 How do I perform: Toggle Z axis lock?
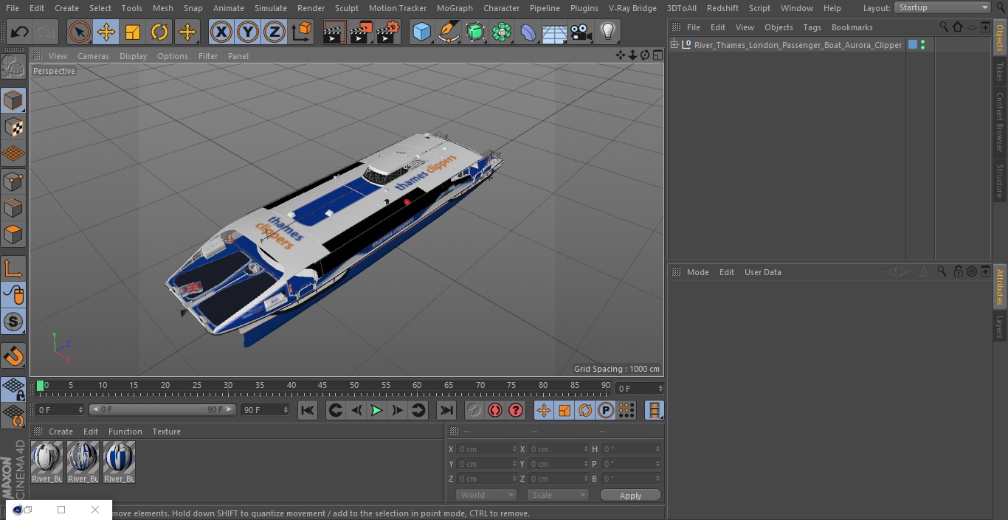point(274,32)
